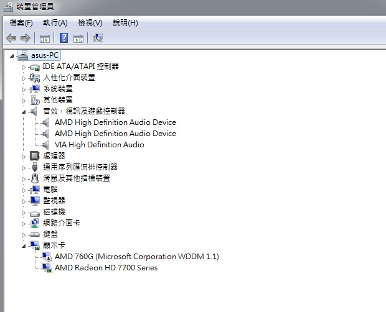
Task: Click the 網路介面卡 network icon
Action: [x=35, y=223]
